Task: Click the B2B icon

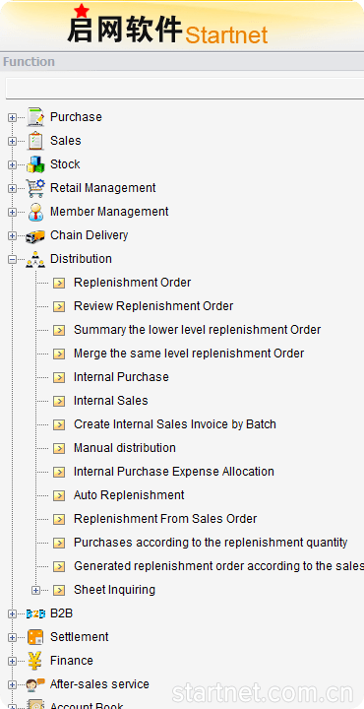Action: point(35,613)
